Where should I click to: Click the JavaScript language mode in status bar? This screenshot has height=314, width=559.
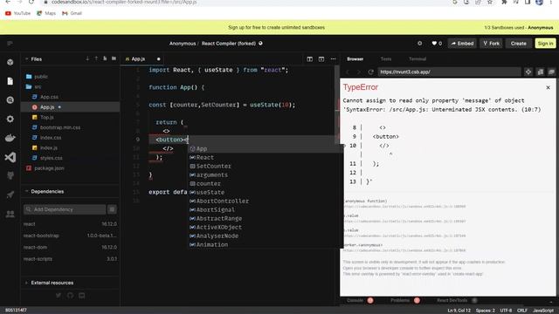(543, 311)
